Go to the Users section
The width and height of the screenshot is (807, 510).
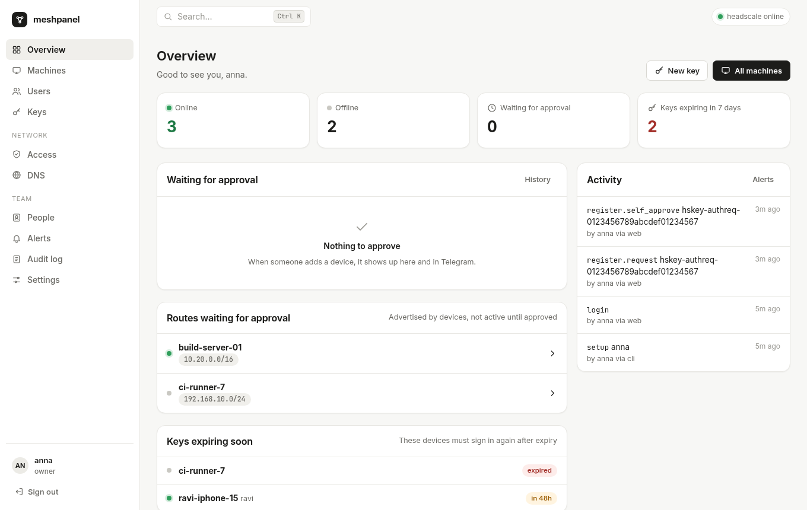(69, 91)
